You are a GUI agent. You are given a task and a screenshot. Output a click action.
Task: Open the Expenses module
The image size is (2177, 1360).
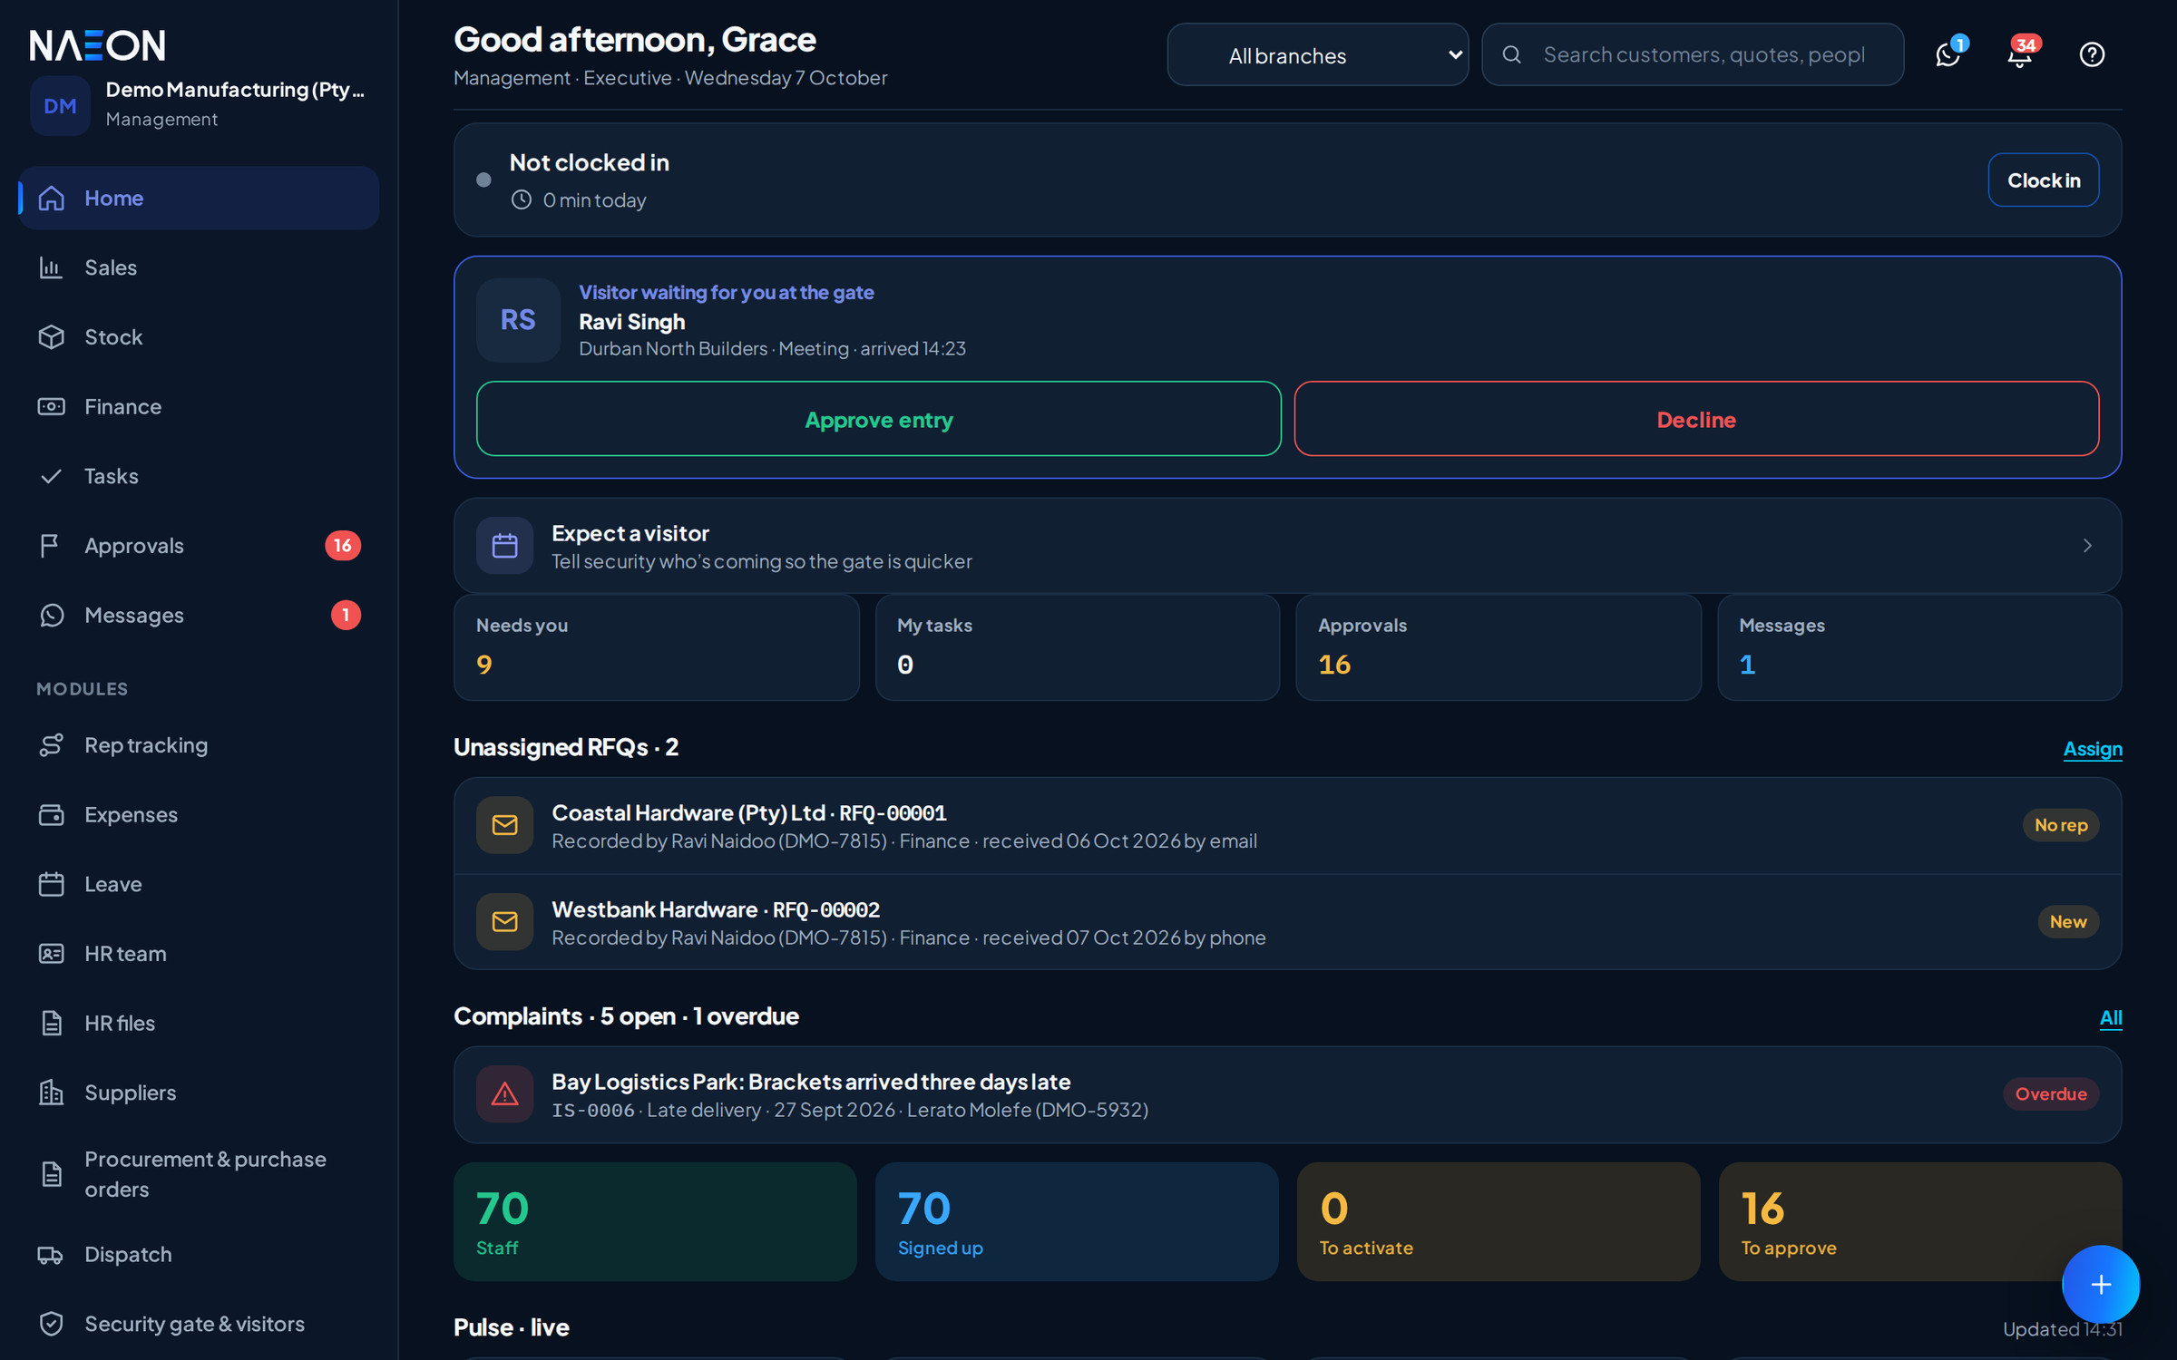click(199, 814)
